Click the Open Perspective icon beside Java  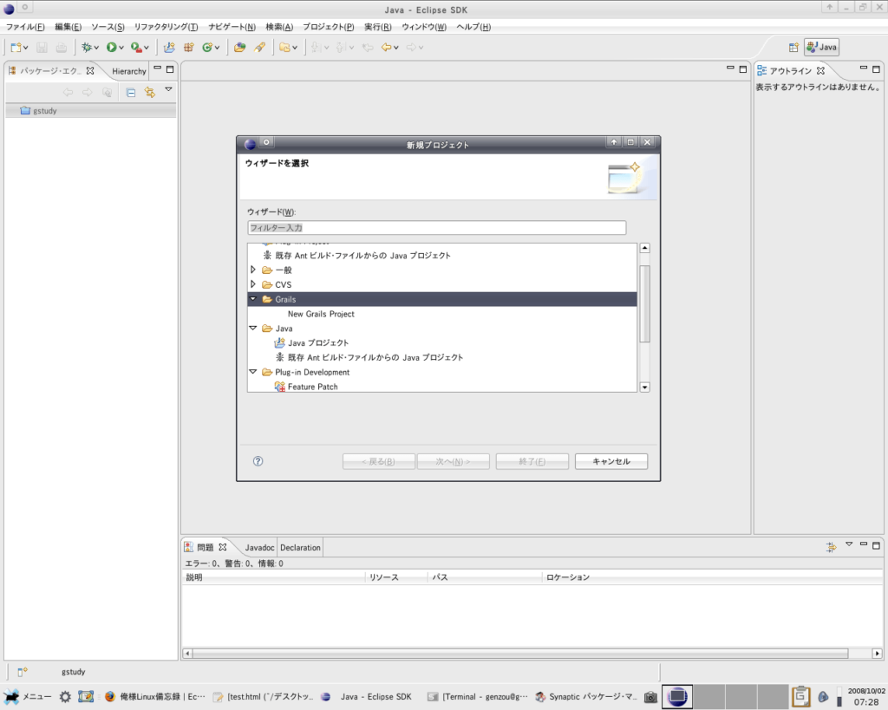click(794, 48)
